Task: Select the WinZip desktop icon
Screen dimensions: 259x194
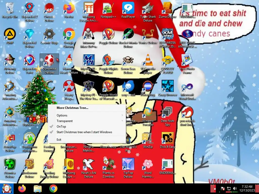Action: tap(148, 140)
